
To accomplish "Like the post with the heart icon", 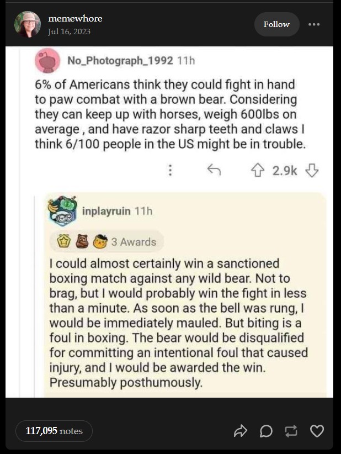I will pyautogui.click(x=317, y=431).
